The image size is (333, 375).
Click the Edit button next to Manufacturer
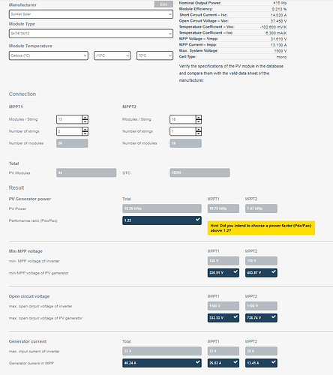coord(163,4)
